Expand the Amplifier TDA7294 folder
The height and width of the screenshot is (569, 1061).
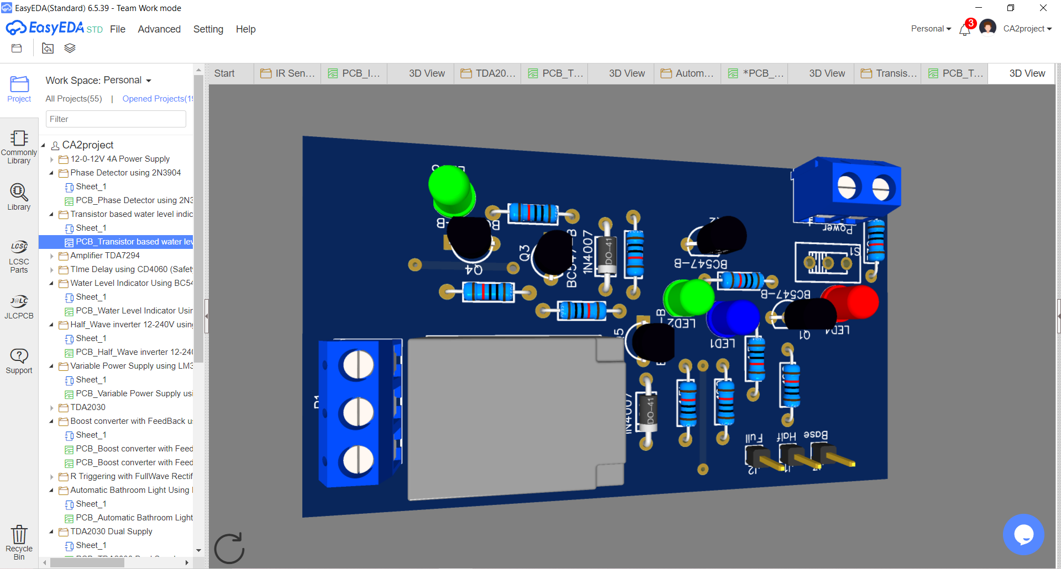tap(51, 256)
